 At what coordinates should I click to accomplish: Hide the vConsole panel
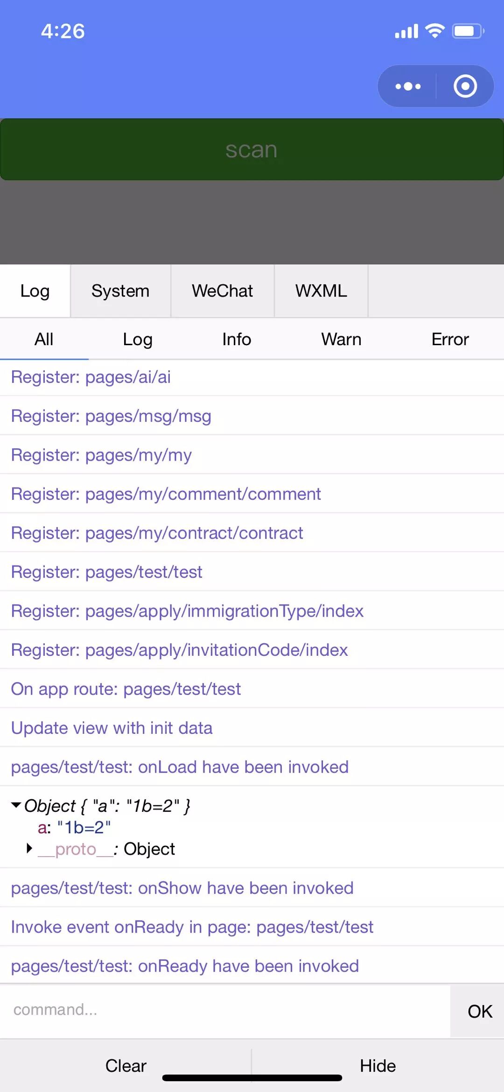(378, 1066)
